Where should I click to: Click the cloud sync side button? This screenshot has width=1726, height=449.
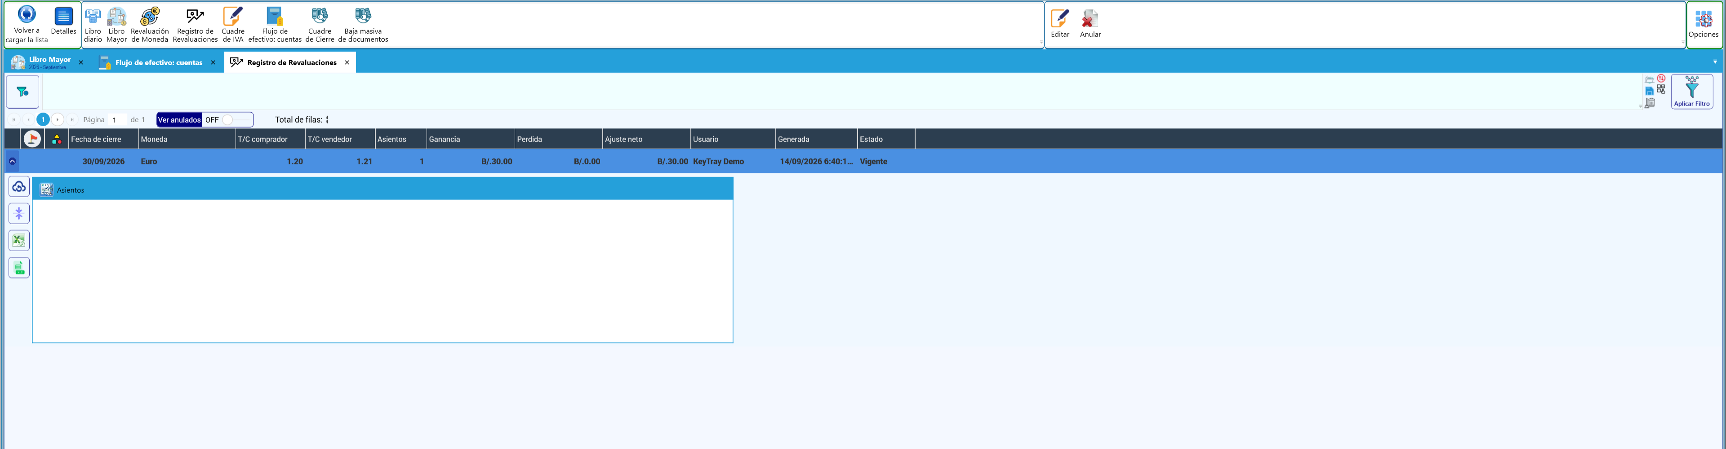(19, 187)
